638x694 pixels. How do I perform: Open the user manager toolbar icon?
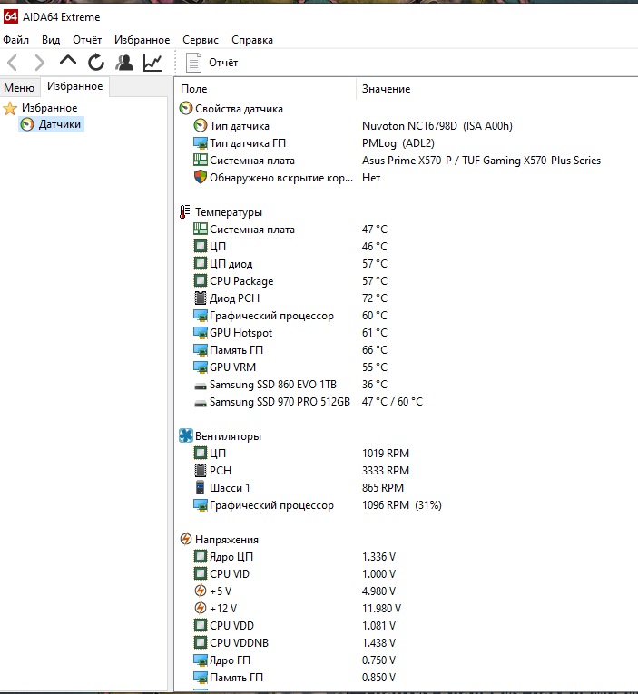124,63
